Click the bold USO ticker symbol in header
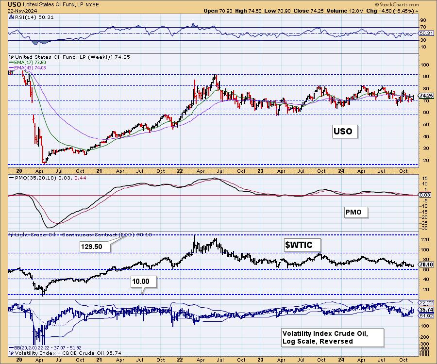 15,5
